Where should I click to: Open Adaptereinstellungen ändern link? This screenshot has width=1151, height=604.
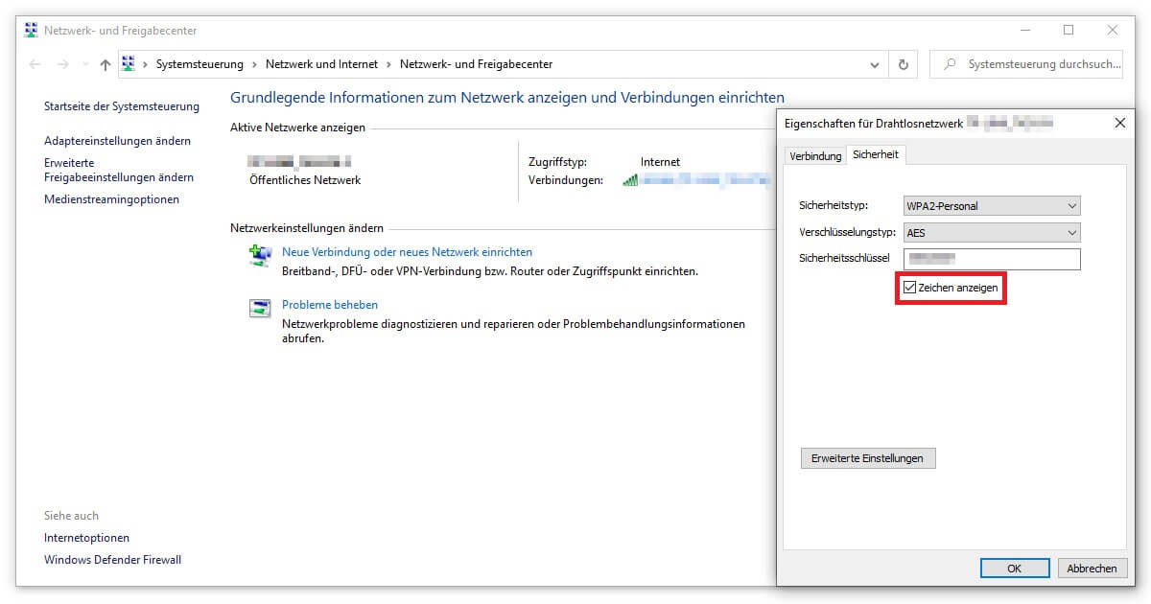(117, 141)
